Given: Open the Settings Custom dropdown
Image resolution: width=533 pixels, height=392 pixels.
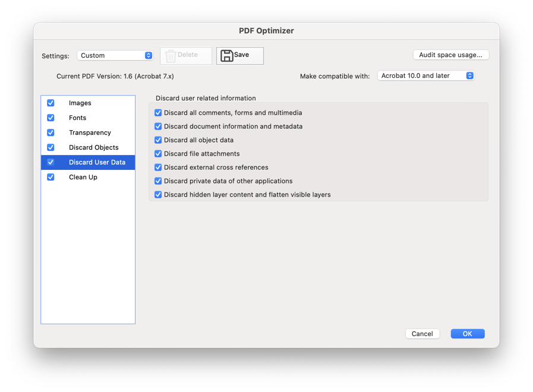Looking at the screenshot, I should 115,55.
